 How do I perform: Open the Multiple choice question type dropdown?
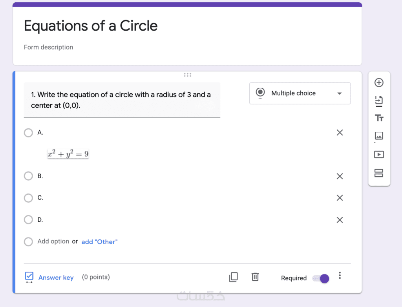(x=300, y=93)
